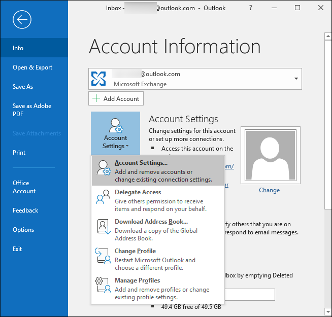Open Outlook Options
Screen dimensions: 332x317
34,230
